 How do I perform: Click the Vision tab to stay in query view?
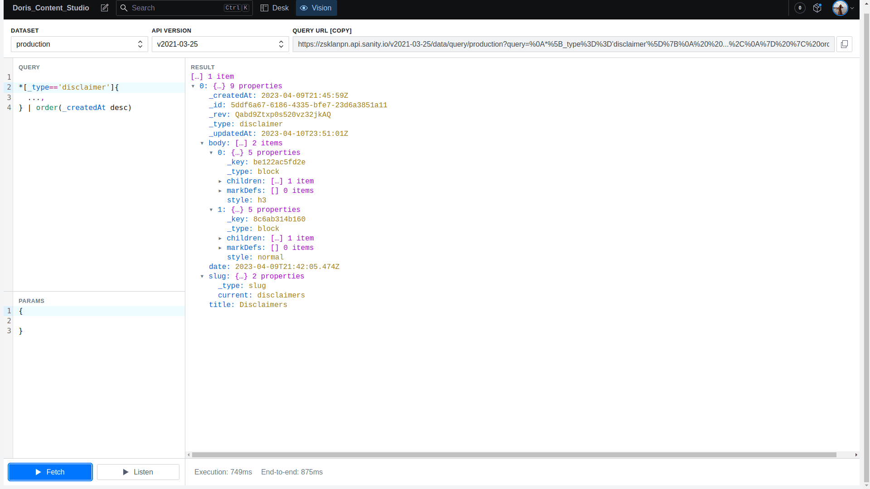[x=315, y=8]
